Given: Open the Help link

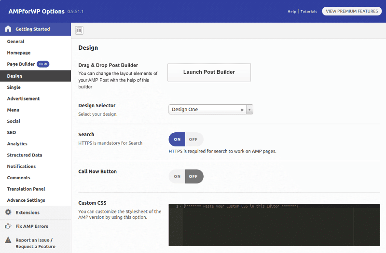Looking at the screenshot, I should tap(292, 11).
